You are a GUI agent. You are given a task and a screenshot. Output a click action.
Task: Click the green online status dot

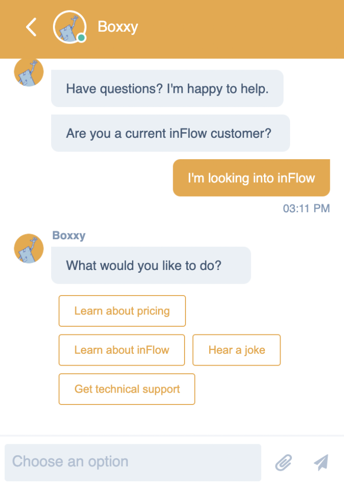click(x=81, y=38)
